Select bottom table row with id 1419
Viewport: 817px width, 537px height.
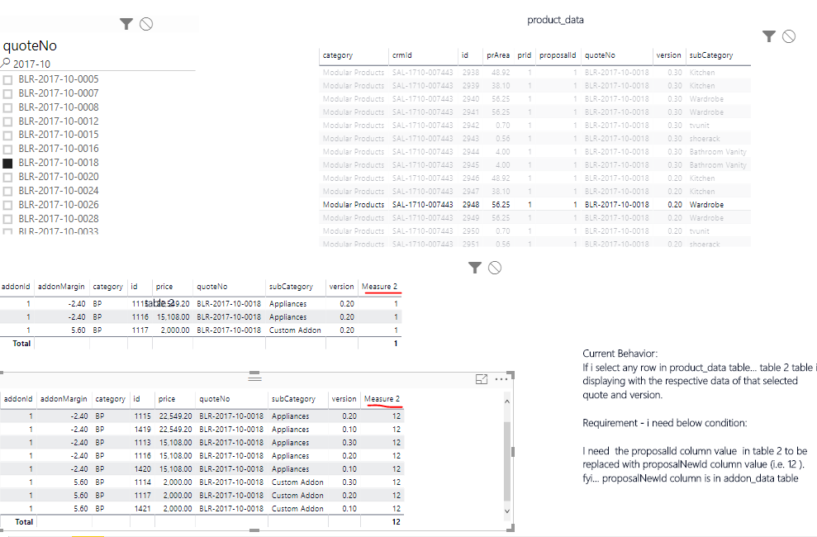coord(202,430)
